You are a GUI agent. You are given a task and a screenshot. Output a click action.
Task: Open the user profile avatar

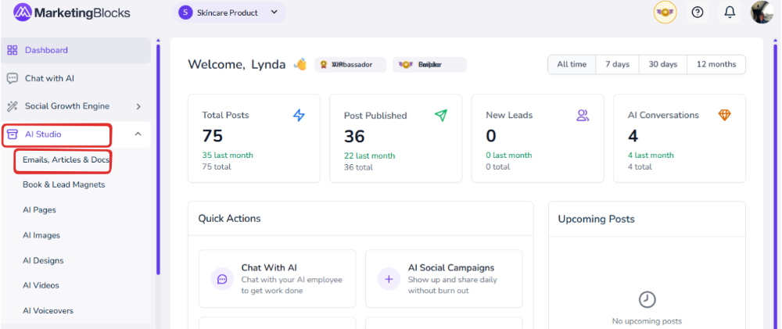[x=762, y=13]
